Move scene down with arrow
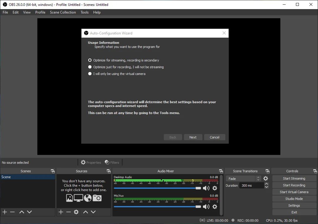The image size is (318, 224). (x=29, y=212)
